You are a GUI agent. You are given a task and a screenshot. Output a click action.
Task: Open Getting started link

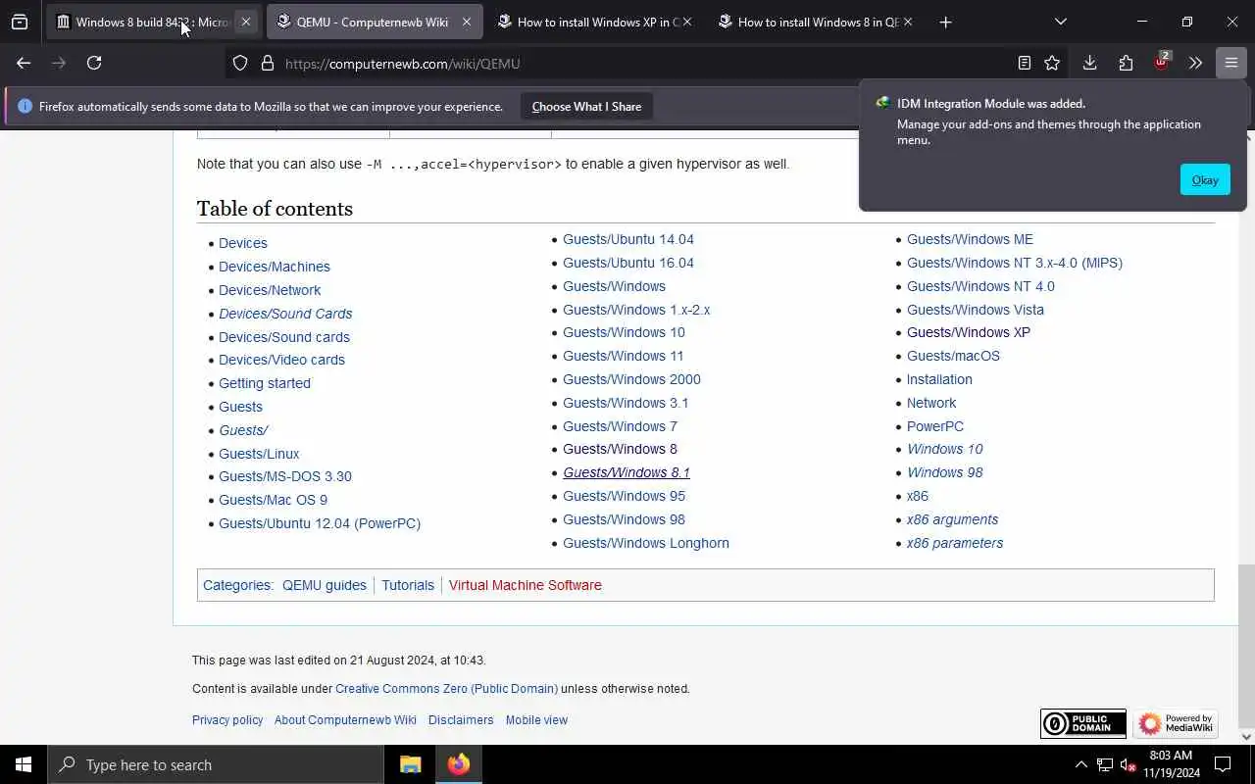265,383
